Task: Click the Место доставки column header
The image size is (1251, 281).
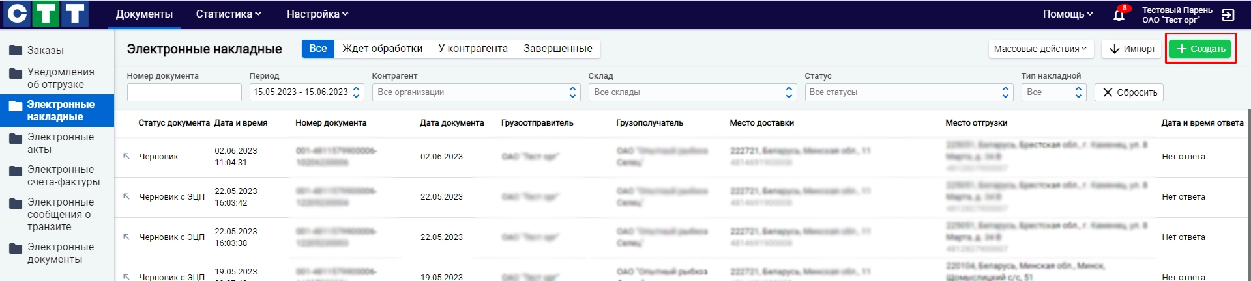Action: tap(762, 122)
